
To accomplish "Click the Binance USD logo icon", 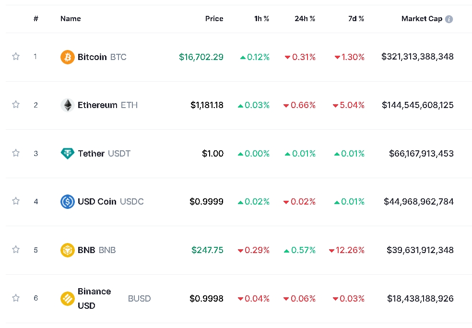I will tap(67, 299).
